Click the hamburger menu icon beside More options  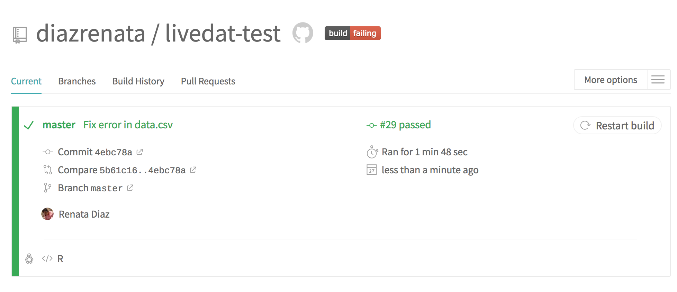(658, 80)
